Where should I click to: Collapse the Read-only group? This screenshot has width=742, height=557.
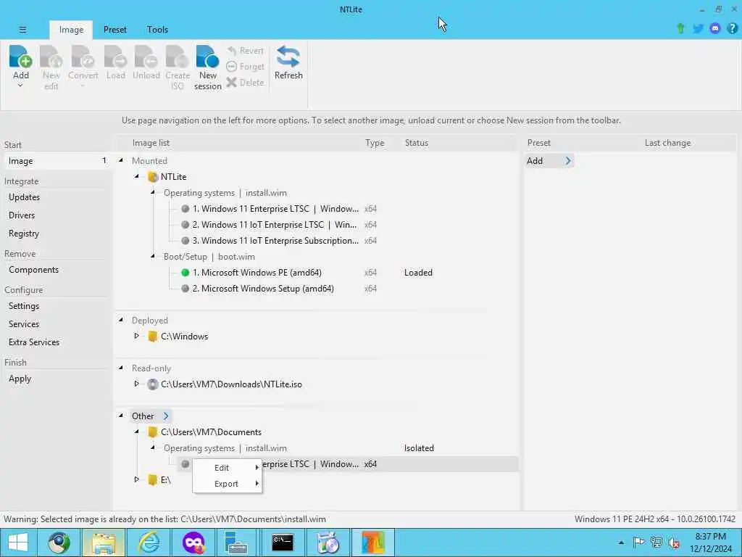coord(121,368)
